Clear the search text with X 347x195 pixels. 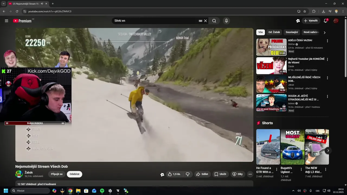(x=205, y=21)
